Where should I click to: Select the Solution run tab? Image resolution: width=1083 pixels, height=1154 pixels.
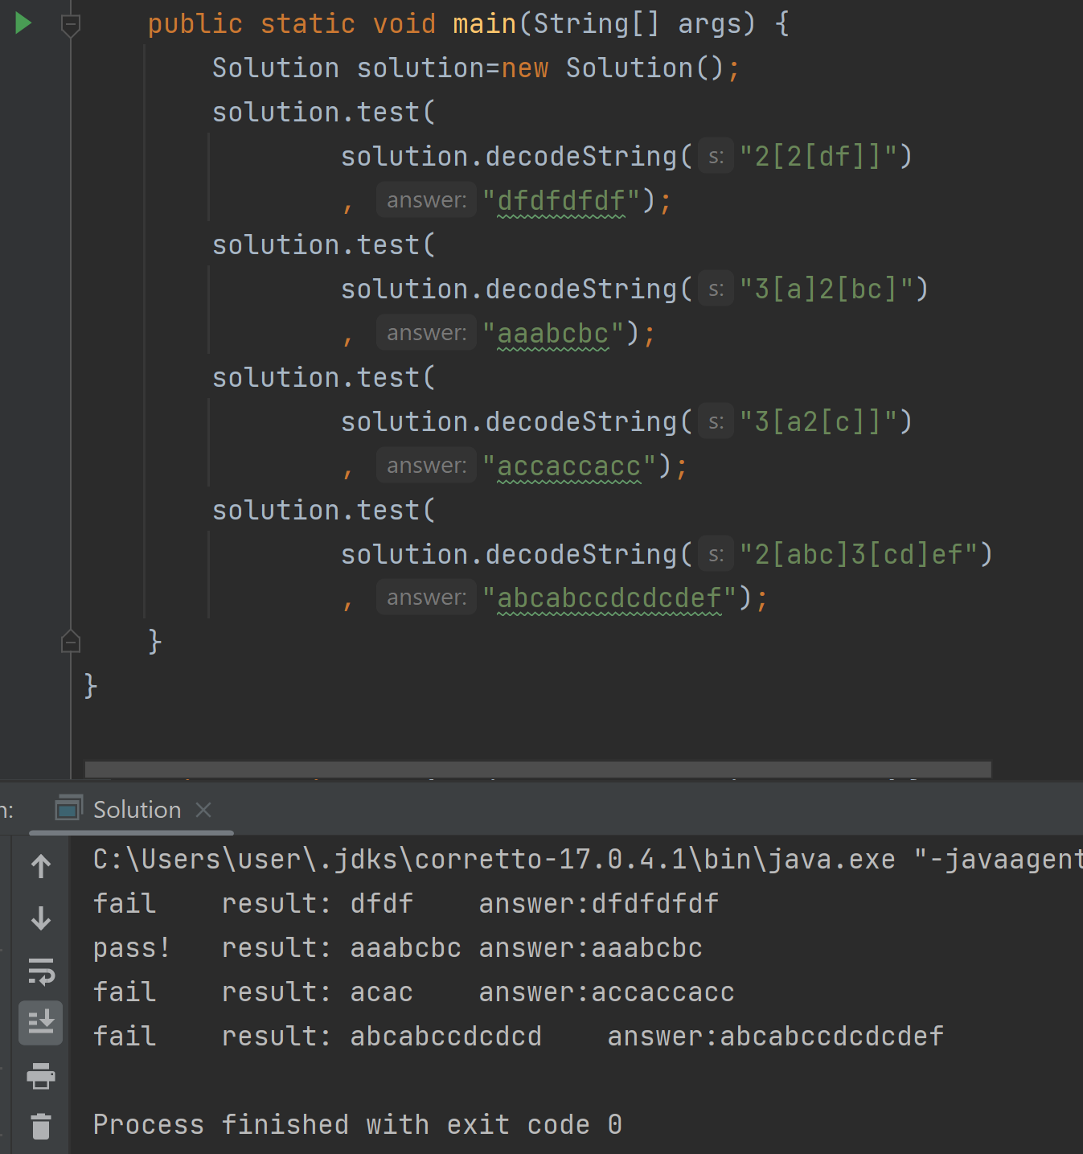tap(137, 810)
